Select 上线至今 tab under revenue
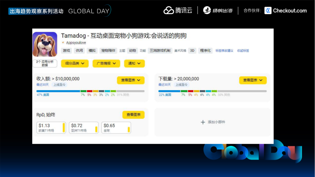 click(x=59, y=85)
